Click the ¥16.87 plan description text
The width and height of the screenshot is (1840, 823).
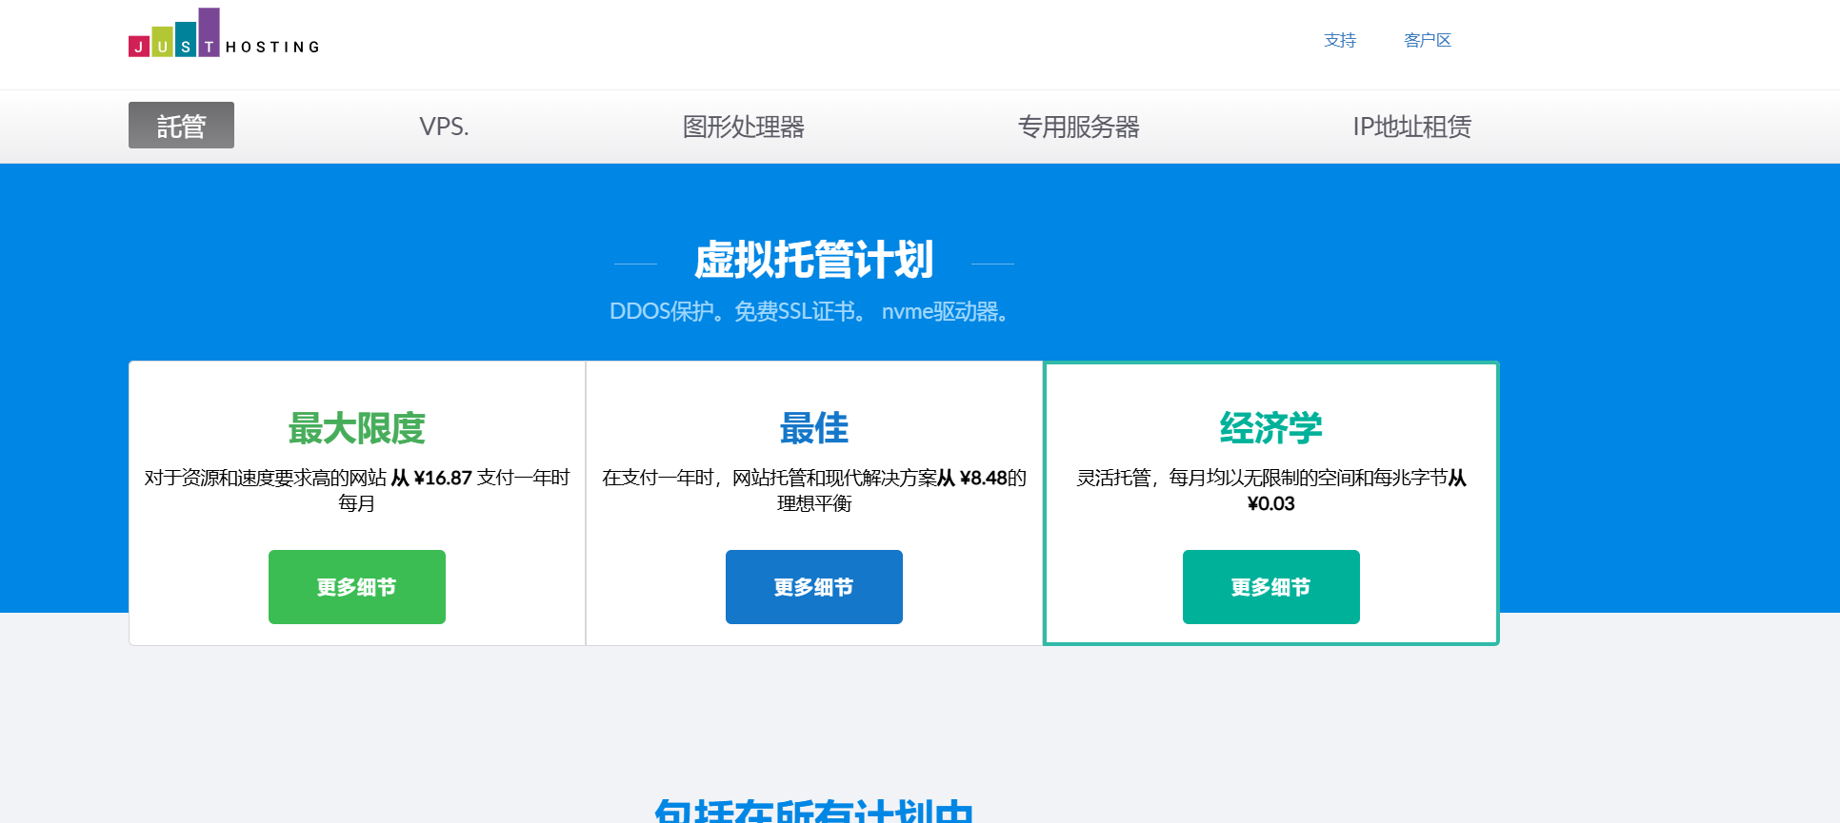(356, 489)
